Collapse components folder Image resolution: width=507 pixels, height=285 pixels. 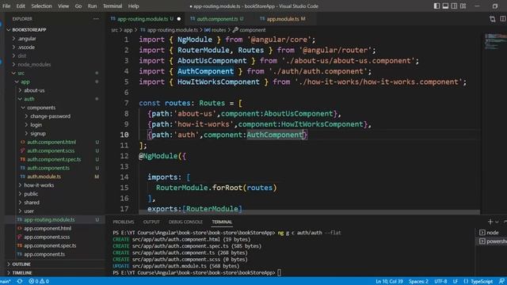[41, 108]
